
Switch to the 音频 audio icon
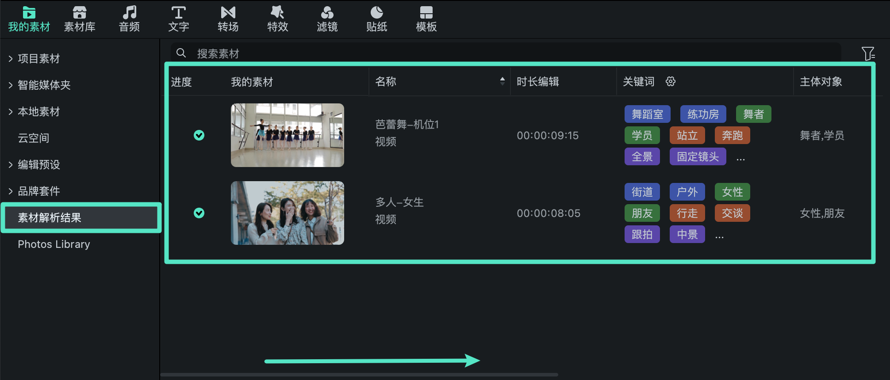(129, 12)
